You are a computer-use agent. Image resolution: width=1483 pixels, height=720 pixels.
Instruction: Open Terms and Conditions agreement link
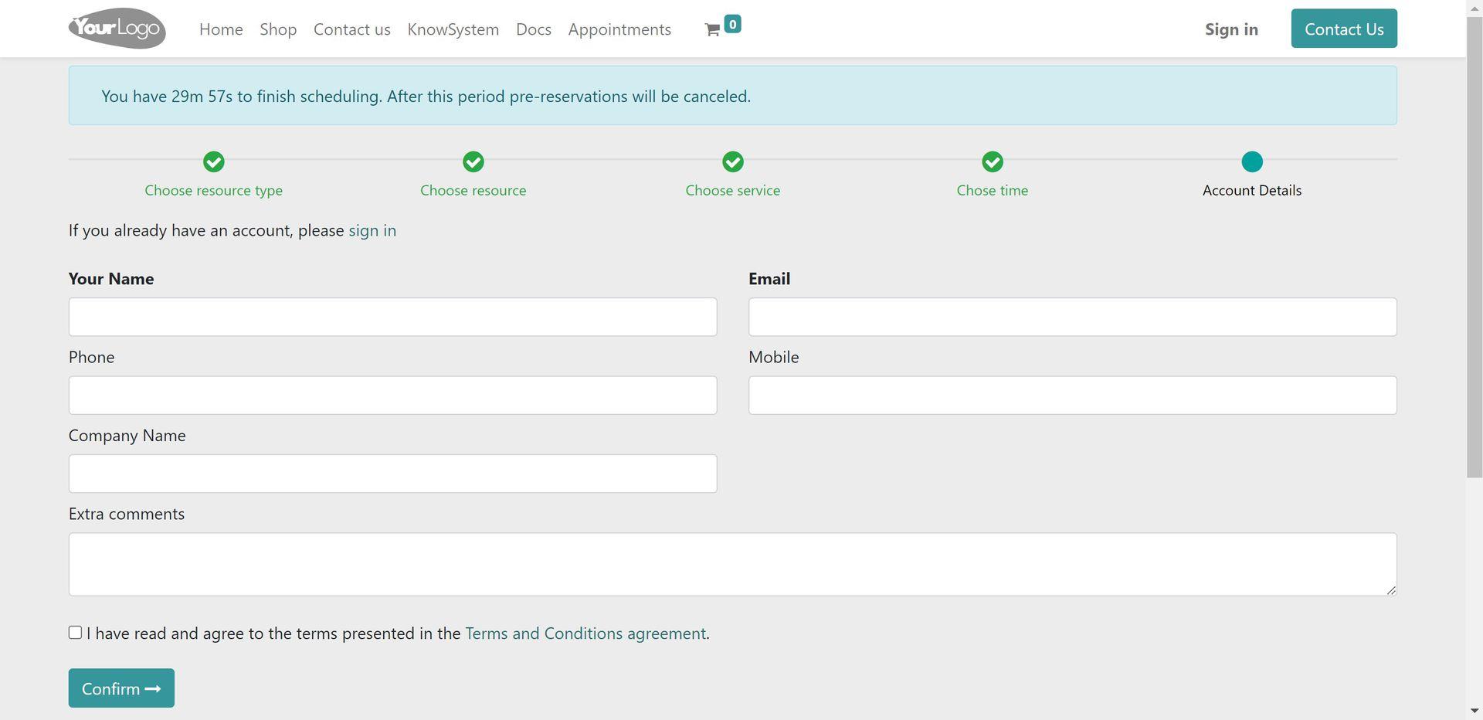pos(585,633)
